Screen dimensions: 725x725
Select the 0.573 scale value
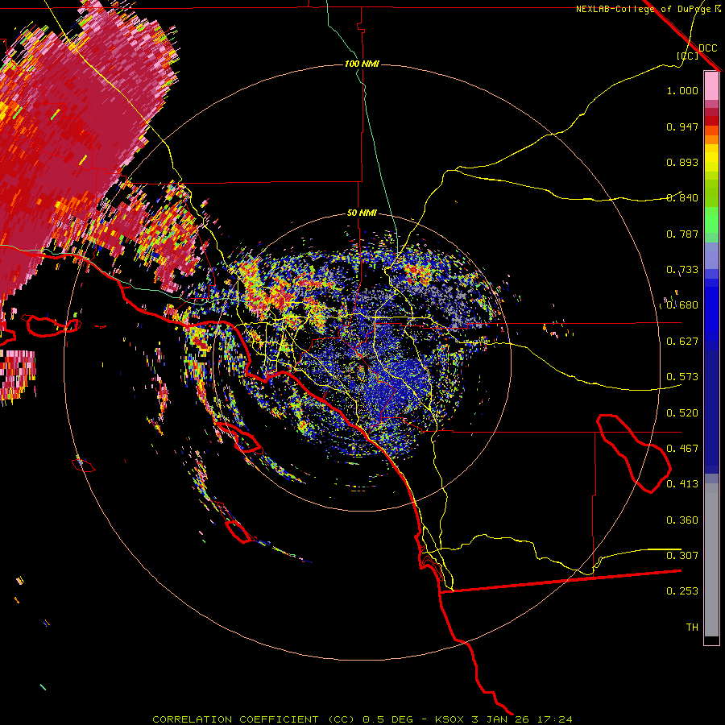(682, 377)
